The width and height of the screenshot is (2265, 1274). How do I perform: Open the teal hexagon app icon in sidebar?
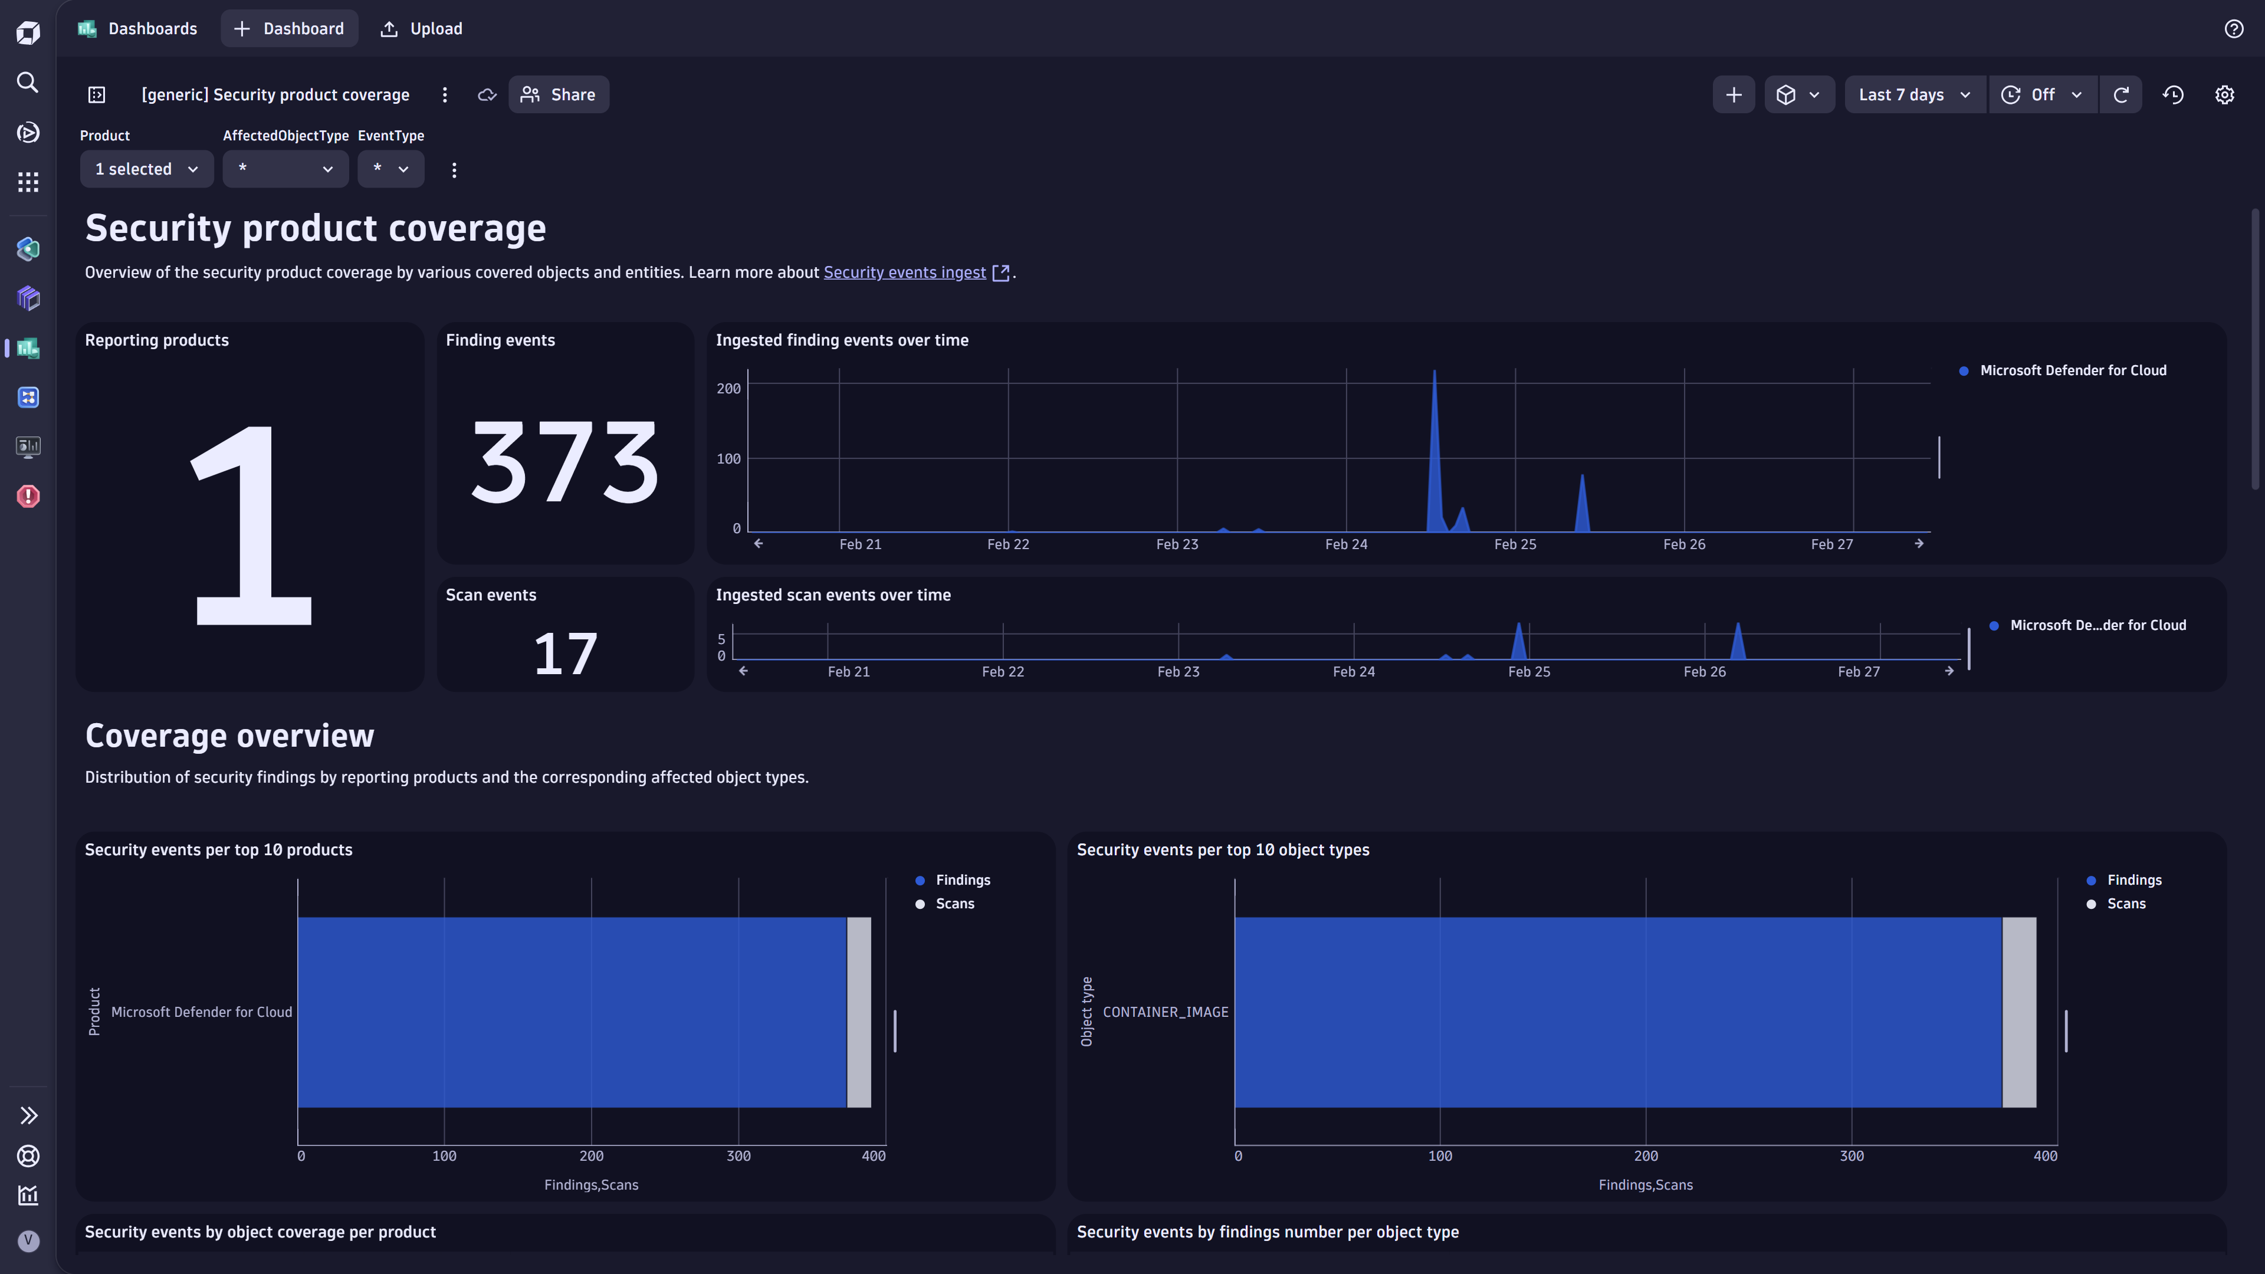(28, 249)
